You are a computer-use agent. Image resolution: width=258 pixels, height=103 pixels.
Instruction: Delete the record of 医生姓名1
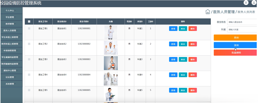(x=193, y=29)
